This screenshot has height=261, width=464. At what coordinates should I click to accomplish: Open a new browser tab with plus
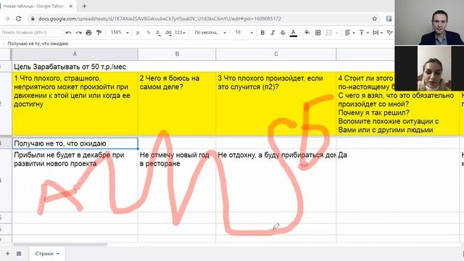84,6
